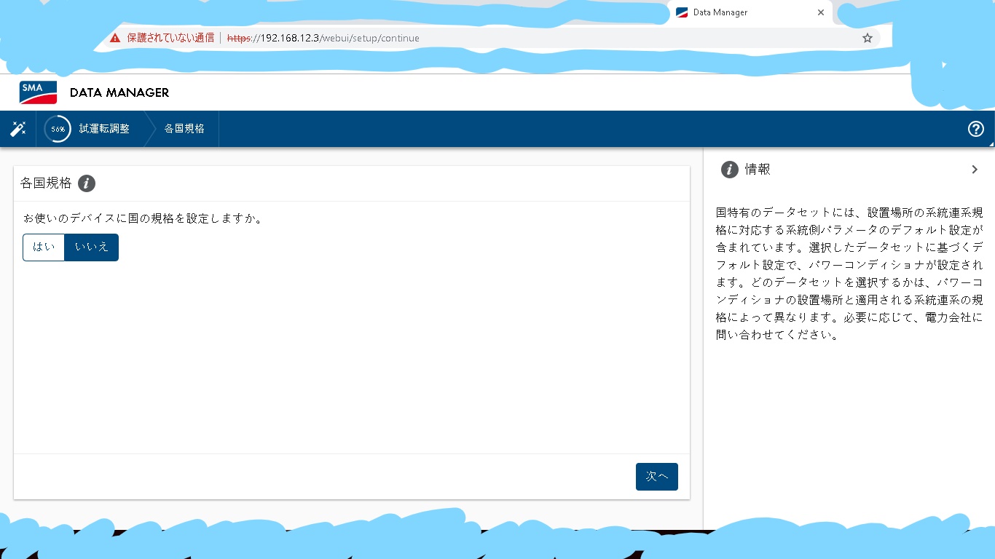Click the 56% progress circle indicator

[58, 129]
